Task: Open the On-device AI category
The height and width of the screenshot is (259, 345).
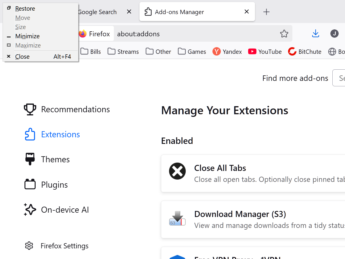Action: tap(65, 210)
